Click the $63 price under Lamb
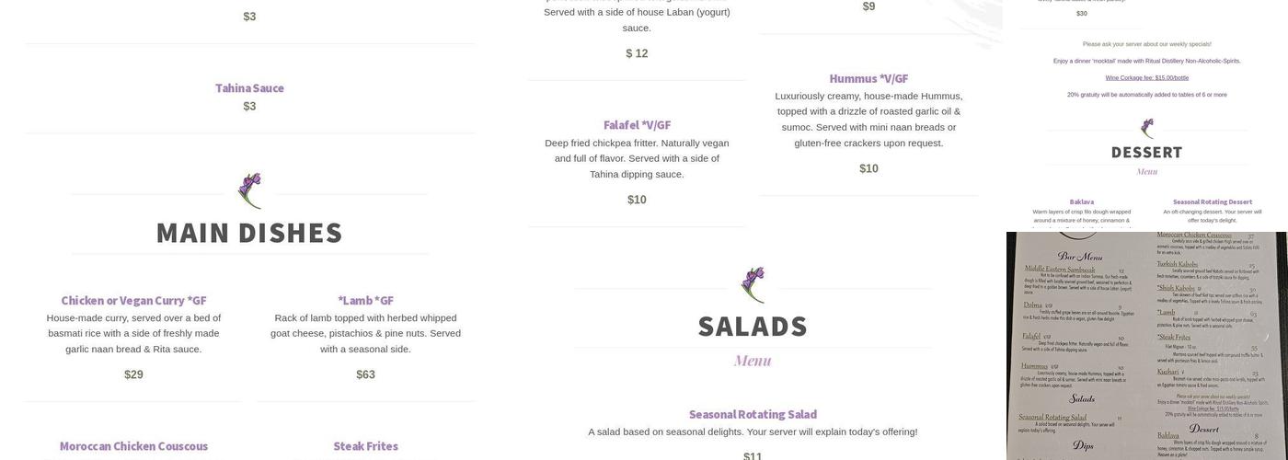 click(x=365, y=375)
